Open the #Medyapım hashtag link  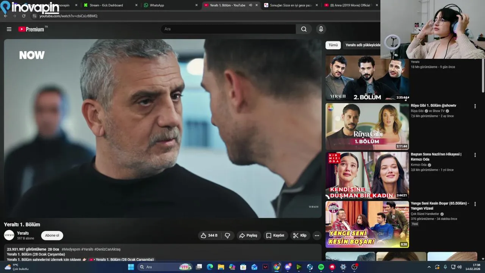pyautogui.click(x=71, y=249)
